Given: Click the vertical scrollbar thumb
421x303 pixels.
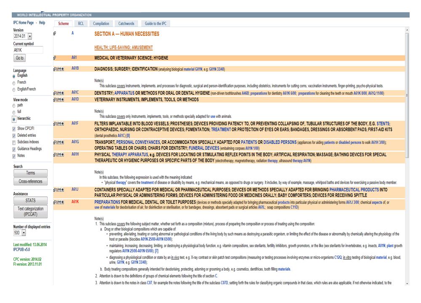Looking at the screenshot, I should pyautogui.click(x=407, y=95).
